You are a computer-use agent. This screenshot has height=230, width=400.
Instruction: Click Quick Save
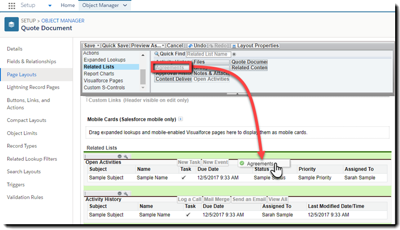click(115, 46)
